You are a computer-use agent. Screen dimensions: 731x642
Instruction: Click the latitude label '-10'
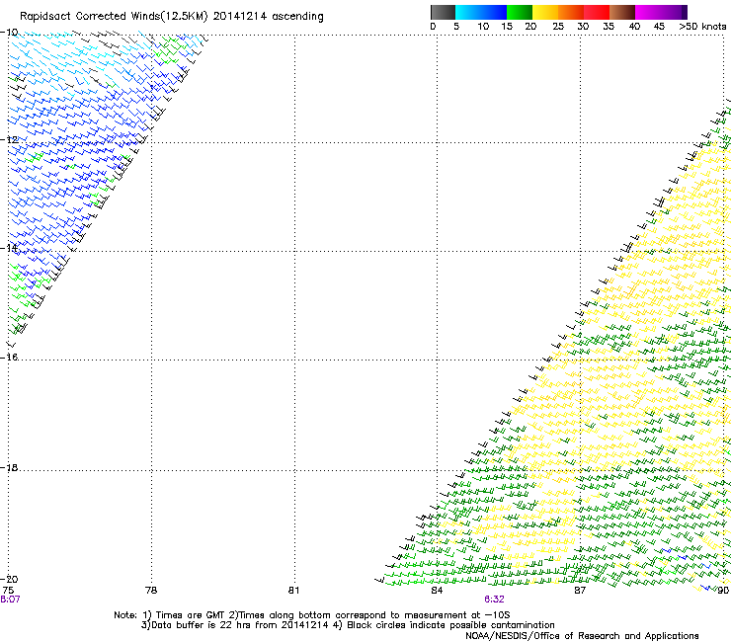pos(9,33)
